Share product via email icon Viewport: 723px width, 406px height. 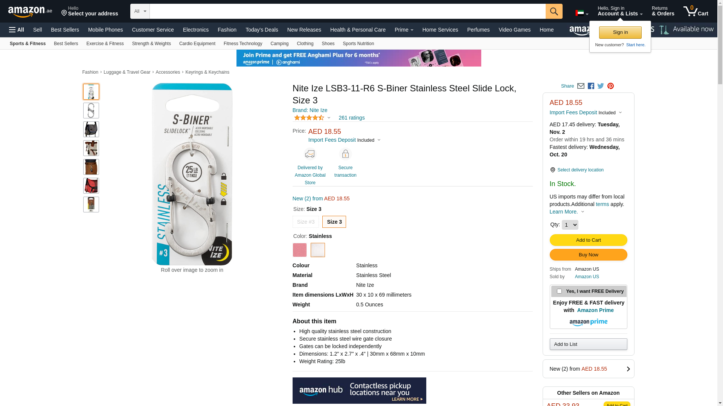click(x=581, y=86)
